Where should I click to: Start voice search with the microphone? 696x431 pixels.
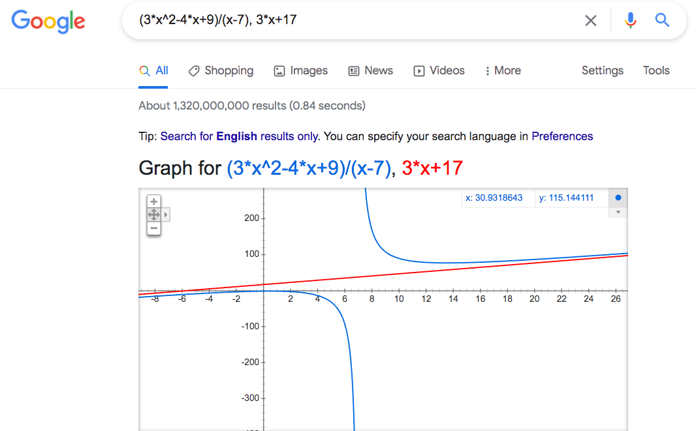click(x=630, y=20)
